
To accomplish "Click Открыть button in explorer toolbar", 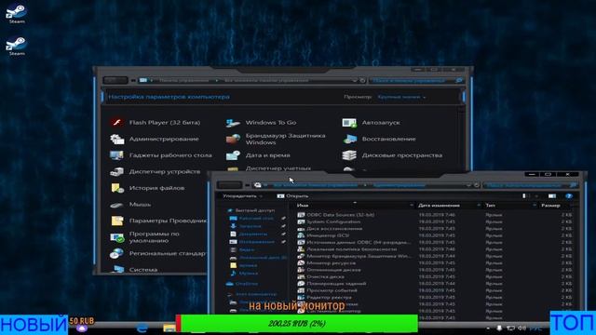I will click(x=292, y=196).
